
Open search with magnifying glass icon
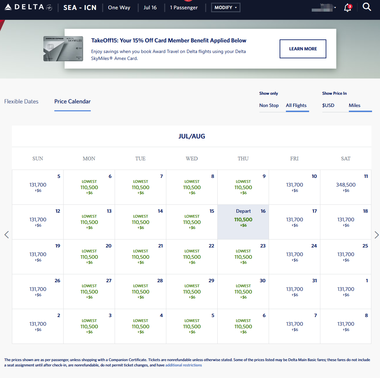click(367, 7)
